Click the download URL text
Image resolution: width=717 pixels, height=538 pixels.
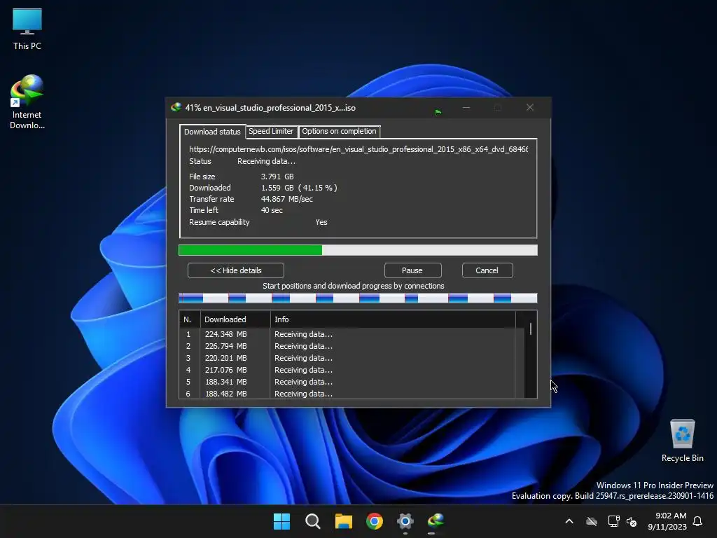pos(358,150)
